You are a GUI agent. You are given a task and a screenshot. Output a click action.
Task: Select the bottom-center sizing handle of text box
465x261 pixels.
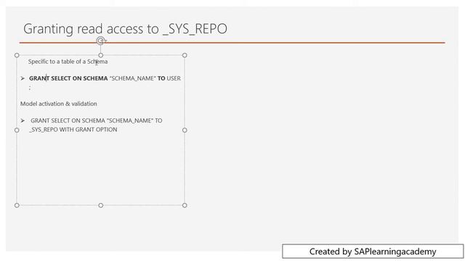pyautogui.click(x=101, y=205)
